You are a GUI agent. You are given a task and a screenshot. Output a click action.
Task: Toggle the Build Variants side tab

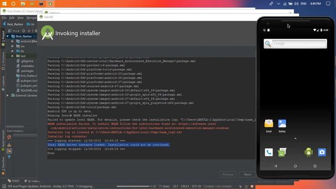click(3, 140)
